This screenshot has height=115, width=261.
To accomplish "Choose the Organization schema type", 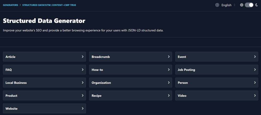I will click(130, 83).
